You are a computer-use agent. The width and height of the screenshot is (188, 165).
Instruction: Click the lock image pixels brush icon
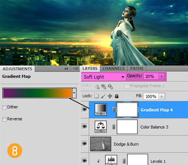click(x=103, y=96)
